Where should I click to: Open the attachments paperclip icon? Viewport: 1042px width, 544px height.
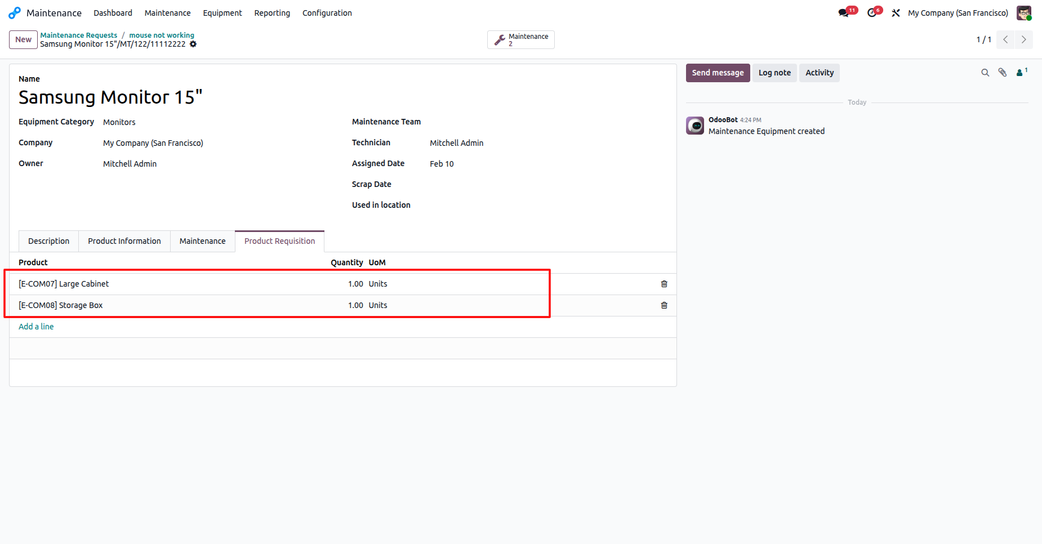[x=1003, y=73]
